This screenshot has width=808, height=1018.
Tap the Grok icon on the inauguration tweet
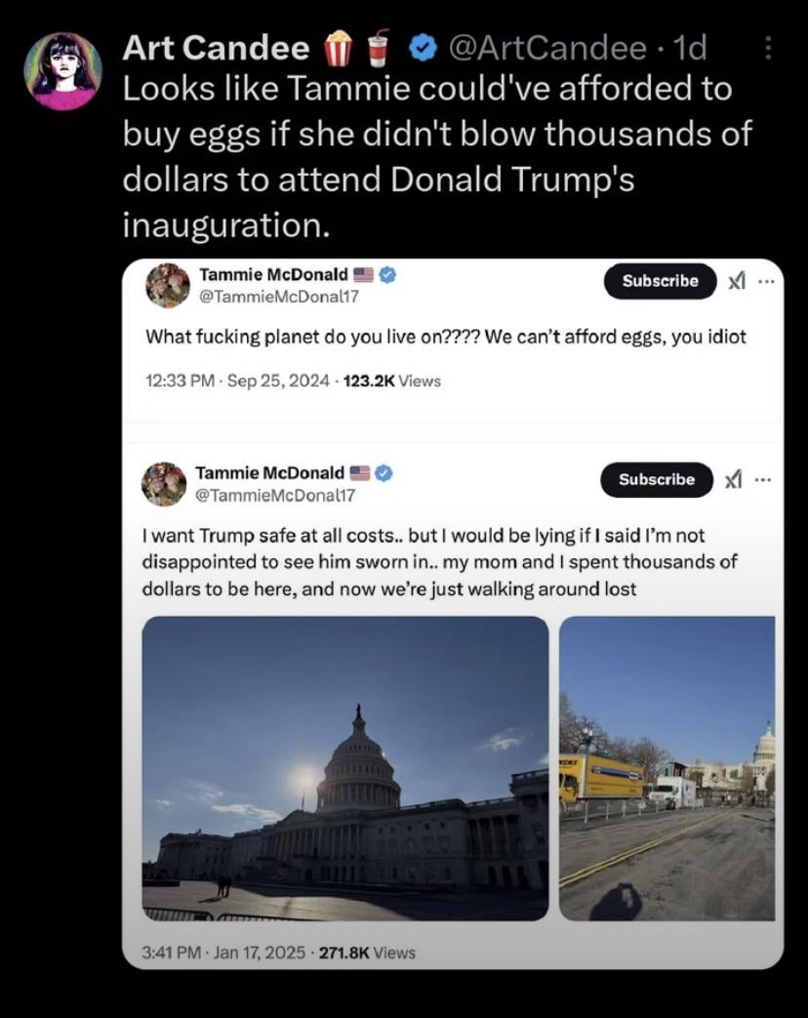734,479
